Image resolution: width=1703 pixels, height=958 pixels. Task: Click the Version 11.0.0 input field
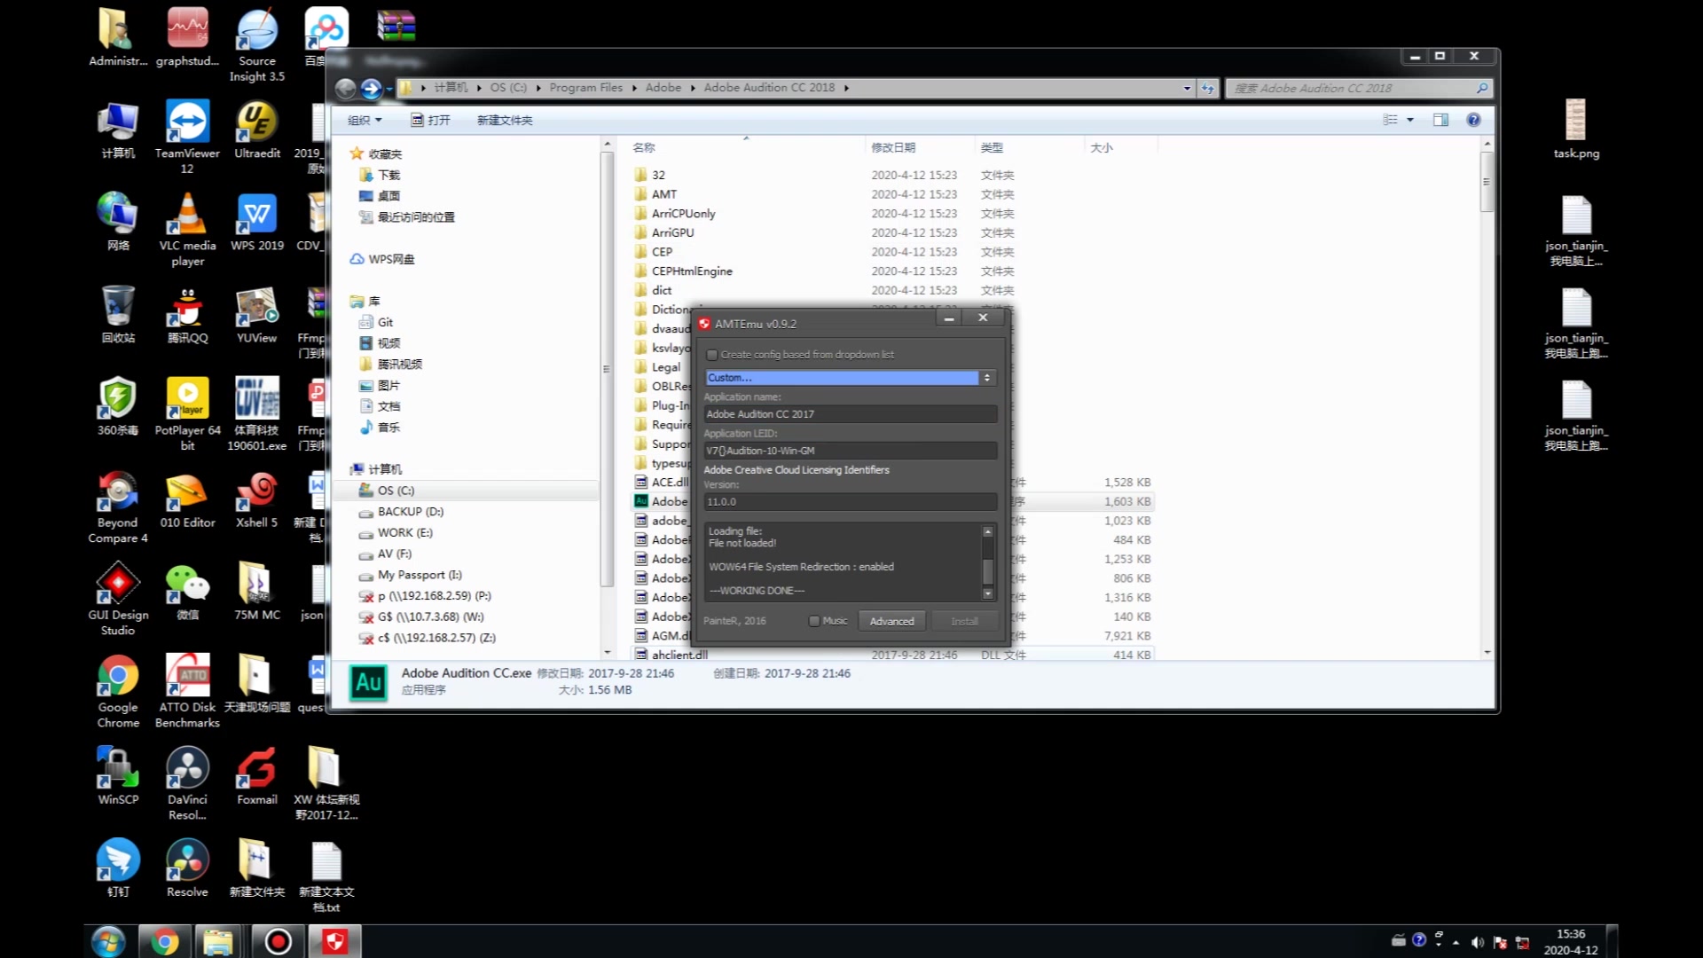(850, 502)
